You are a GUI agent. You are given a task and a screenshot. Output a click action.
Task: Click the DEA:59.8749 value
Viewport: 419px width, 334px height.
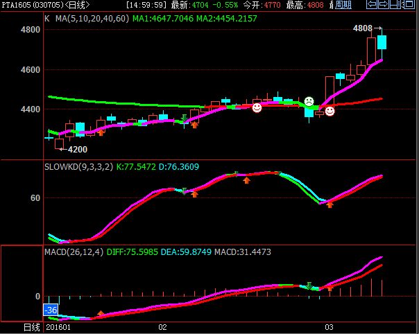(186, 252)
